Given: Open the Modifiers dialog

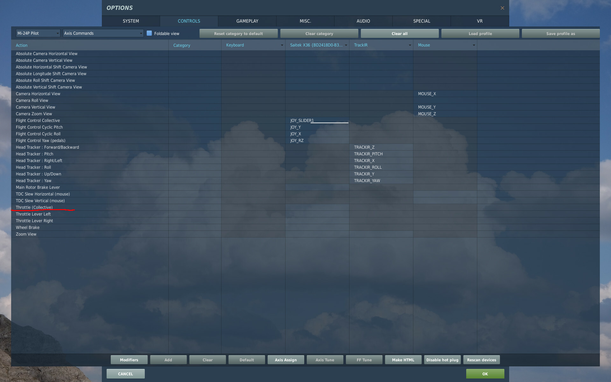Looking at the screenshot, I should point(129,360).
